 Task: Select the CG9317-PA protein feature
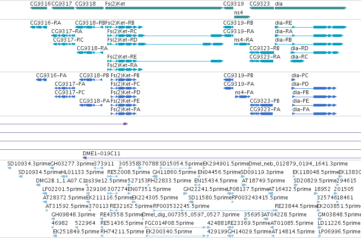[65, 88]
